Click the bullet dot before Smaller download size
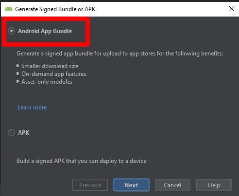The width and height of the screenshot is (239, 196). (x=17, y=66)
